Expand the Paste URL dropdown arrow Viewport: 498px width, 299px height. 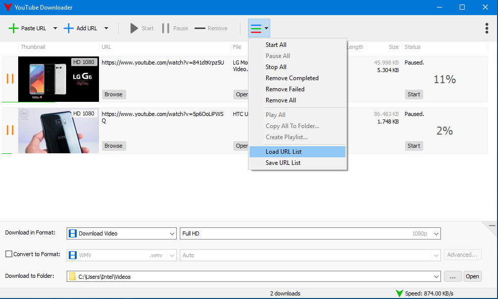[55, 28]
